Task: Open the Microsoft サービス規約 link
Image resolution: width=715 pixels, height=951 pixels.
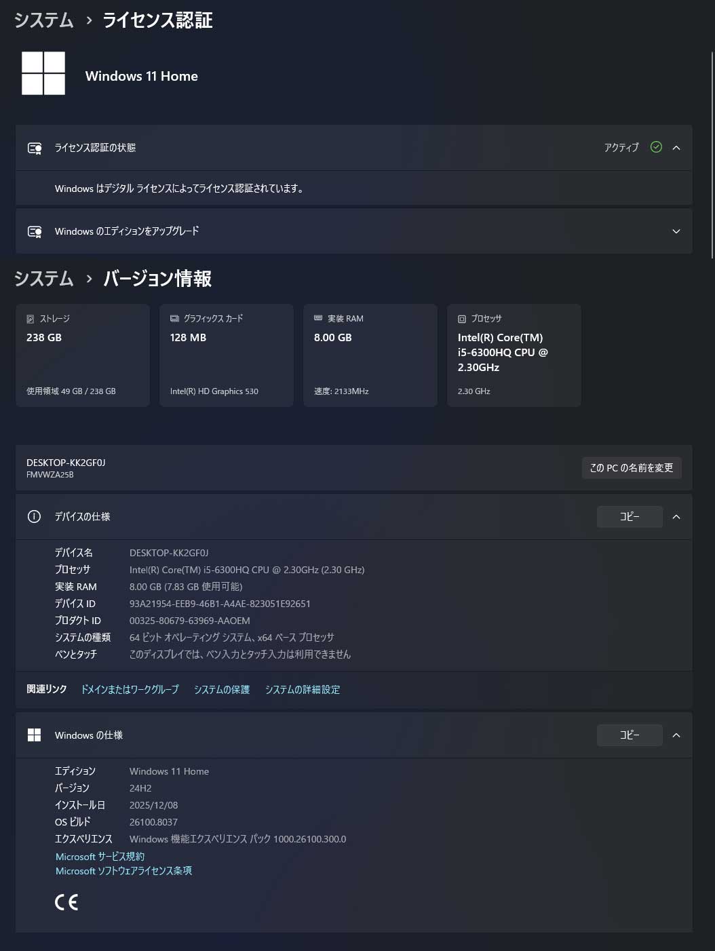Action: [100, 857]
